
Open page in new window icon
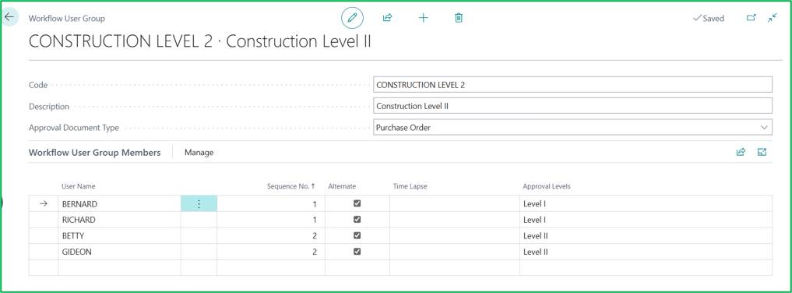click(x=751, y=18)
